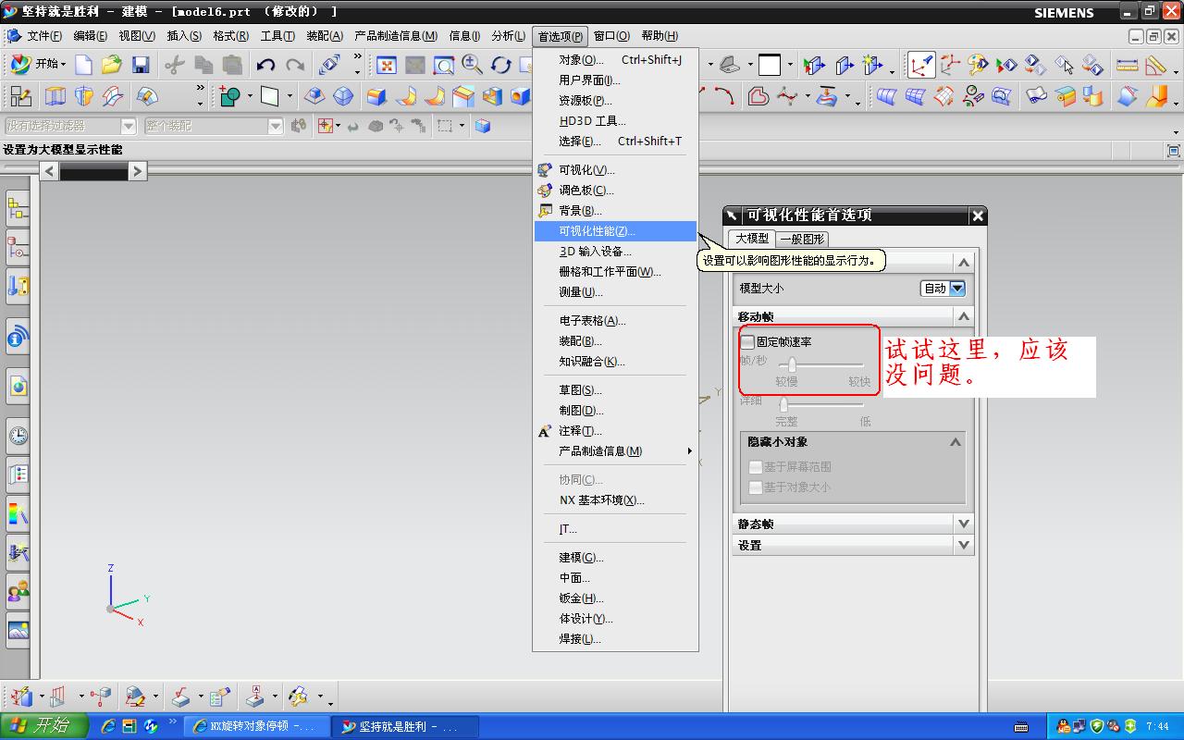The image size is (1184, 740).
Task: Click the system tray clock showing 7:44
Action: click(1157, 727)
